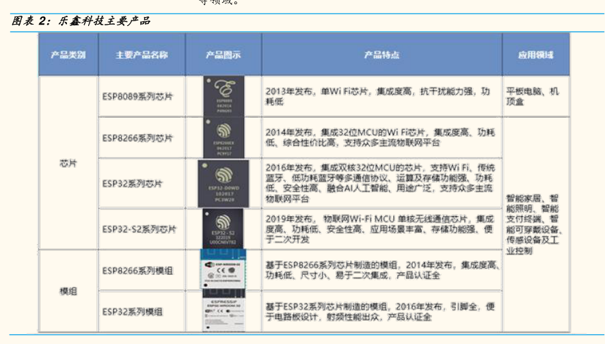This screenshot has height=344, width=605.
Task: Select the ESP32系列模组 name cell
Action: [133, 311]
